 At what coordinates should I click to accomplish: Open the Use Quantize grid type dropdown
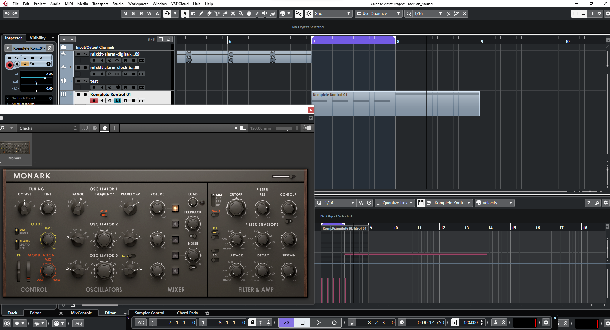pyautogui.click(x=378, y=13)
